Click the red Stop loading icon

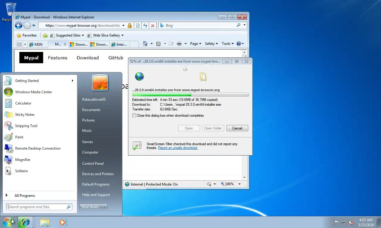pyautogui.click(x=153, y=26)
